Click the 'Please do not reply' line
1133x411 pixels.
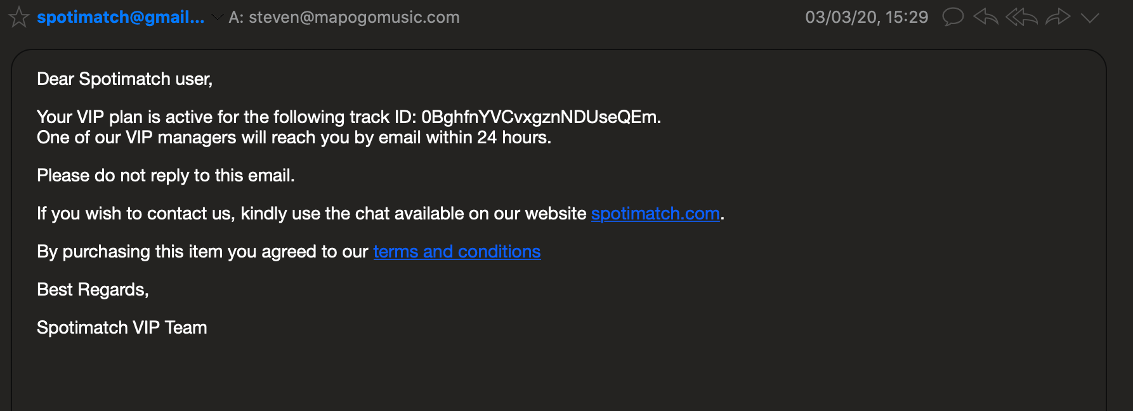(166, 176)
